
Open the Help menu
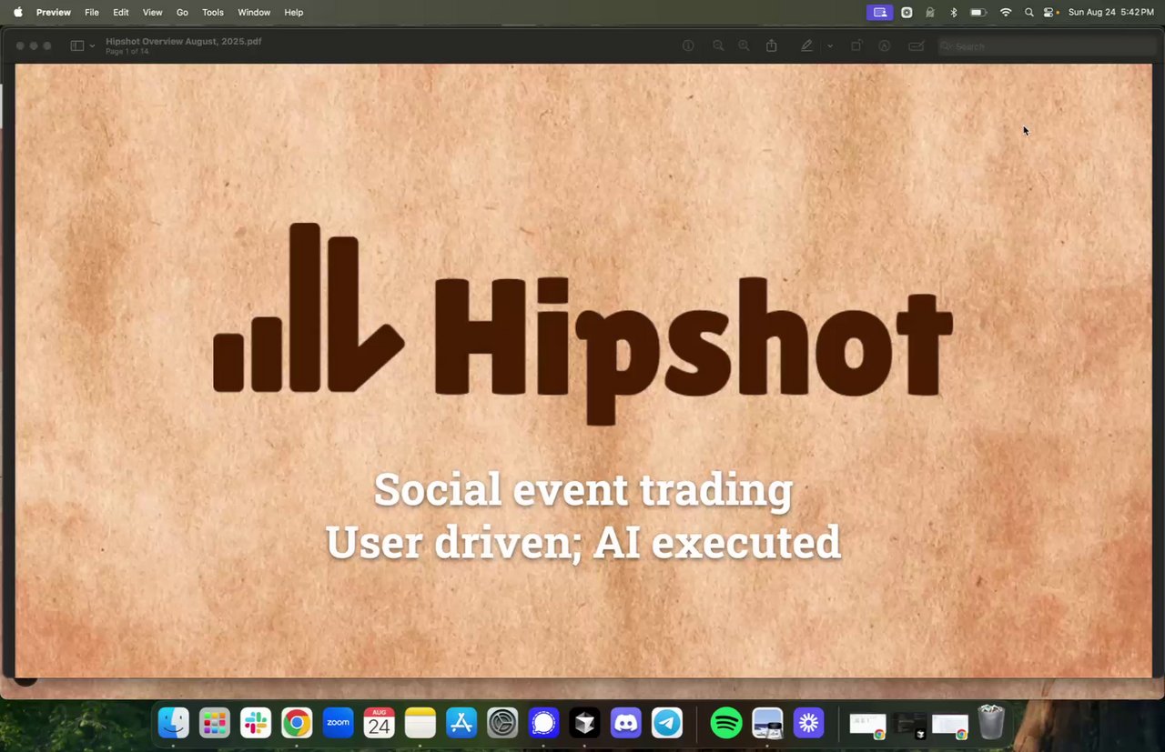294,12
